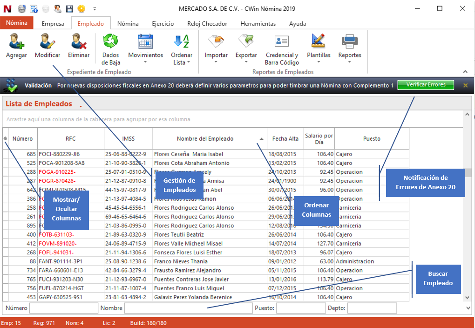Viewport: 475px width, 328px height.
Task: Click the Modificar employee icon
Action: (x=47, y=41)
